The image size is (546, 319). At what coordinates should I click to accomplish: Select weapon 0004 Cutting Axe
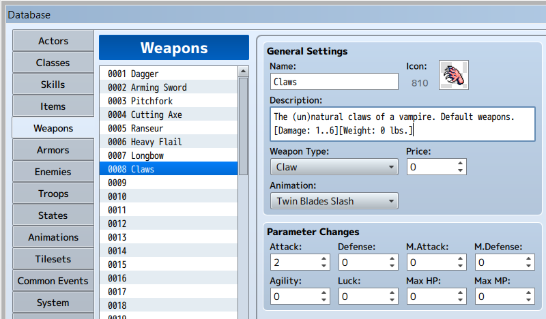(x=169, y=115)
